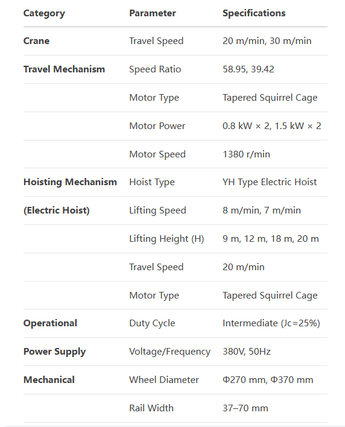Select YH Type Electric Hoist text

[x=270, y=182]
